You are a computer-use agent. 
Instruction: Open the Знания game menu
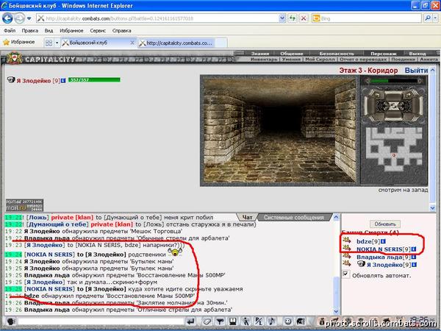[x=260, y=54]
